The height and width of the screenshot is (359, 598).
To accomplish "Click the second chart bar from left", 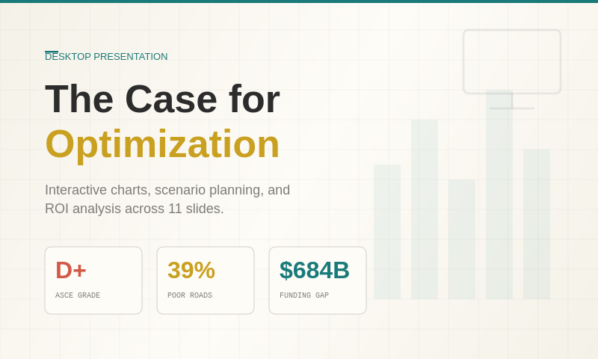I will coord(425,209).
